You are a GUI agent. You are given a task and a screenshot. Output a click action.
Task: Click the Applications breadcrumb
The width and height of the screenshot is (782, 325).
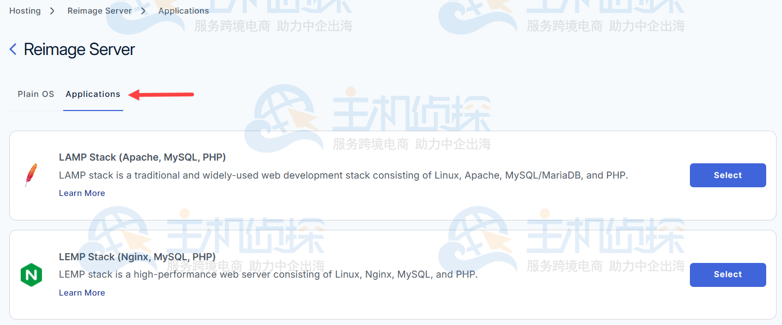[x=184, y=10]
